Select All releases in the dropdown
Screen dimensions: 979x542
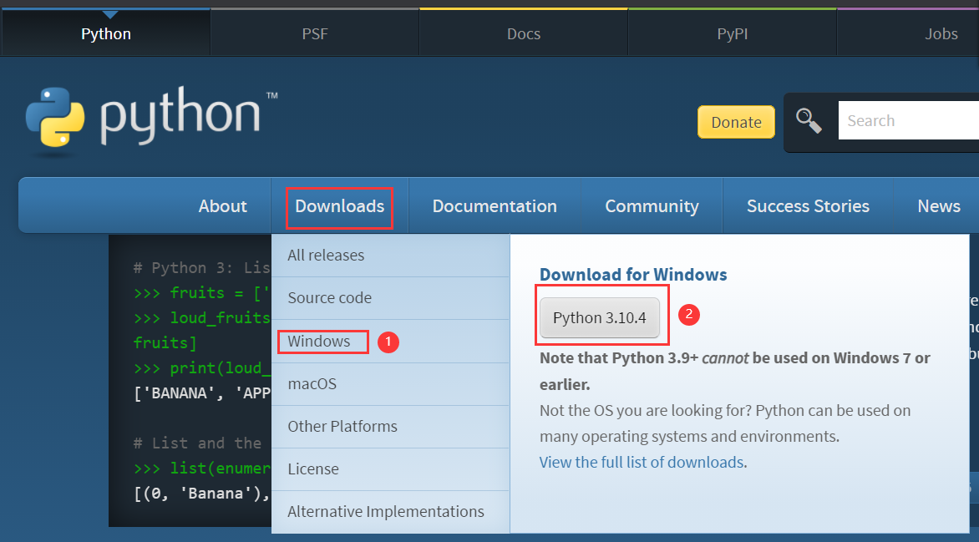pos(391,256)
